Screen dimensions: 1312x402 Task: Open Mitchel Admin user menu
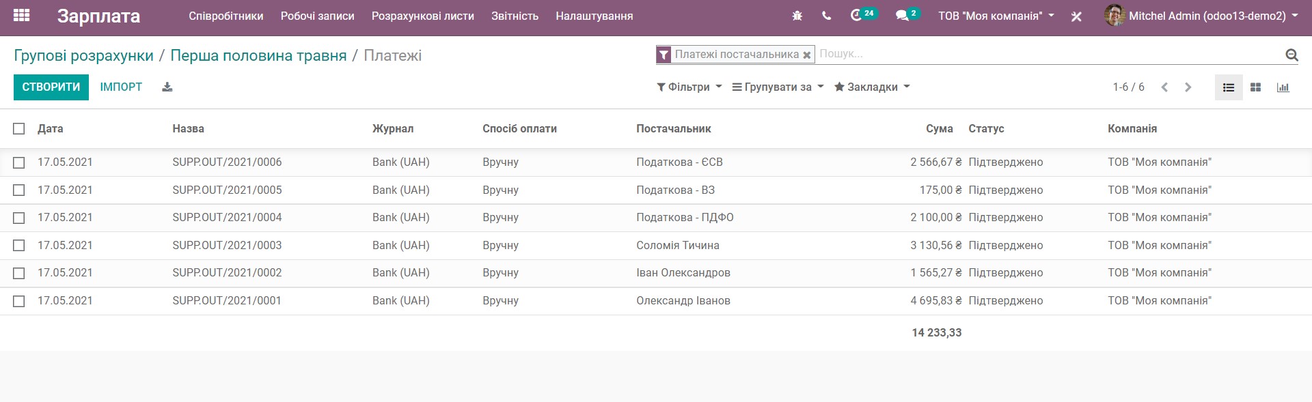(x=1201, y=16)
